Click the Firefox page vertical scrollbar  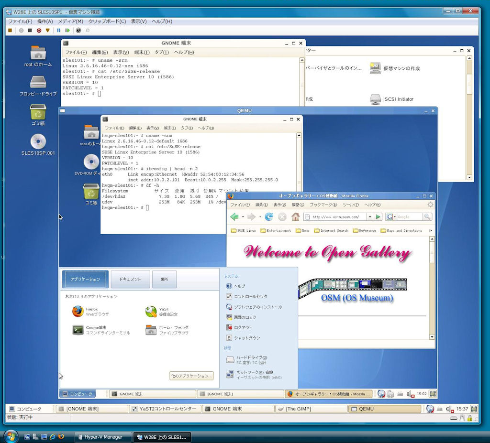[x=432, y=288]
